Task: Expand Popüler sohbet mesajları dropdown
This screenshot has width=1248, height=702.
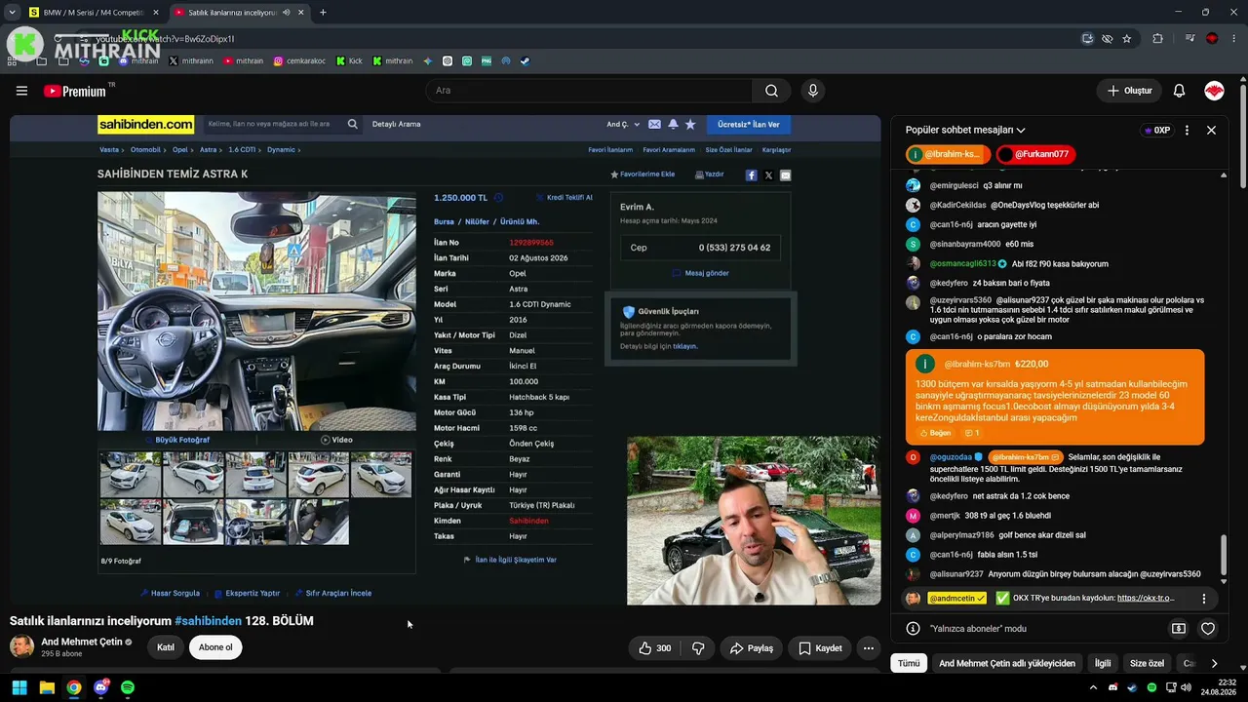Action: 965,130
